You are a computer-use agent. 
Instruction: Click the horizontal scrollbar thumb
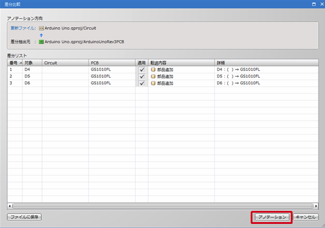tap(163, 206)
